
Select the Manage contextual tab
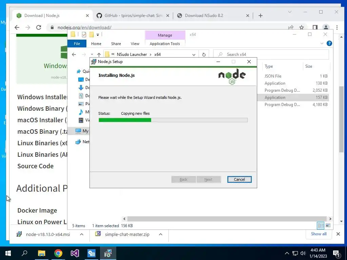click(x=165, y=35)
